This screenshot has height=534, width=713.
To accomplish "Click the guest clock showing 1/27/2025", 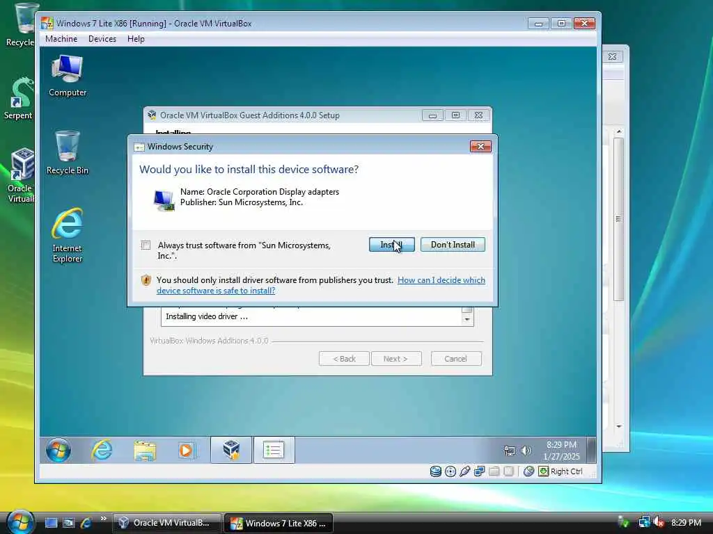I will (562, 451).
